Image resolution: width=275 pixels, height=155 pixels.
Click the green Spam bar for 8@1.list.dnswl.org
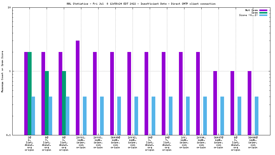pos(64,103)
